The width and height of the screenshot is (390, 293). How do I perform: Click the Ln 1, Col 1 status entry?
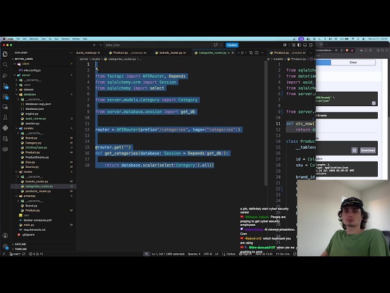(168, 254)
